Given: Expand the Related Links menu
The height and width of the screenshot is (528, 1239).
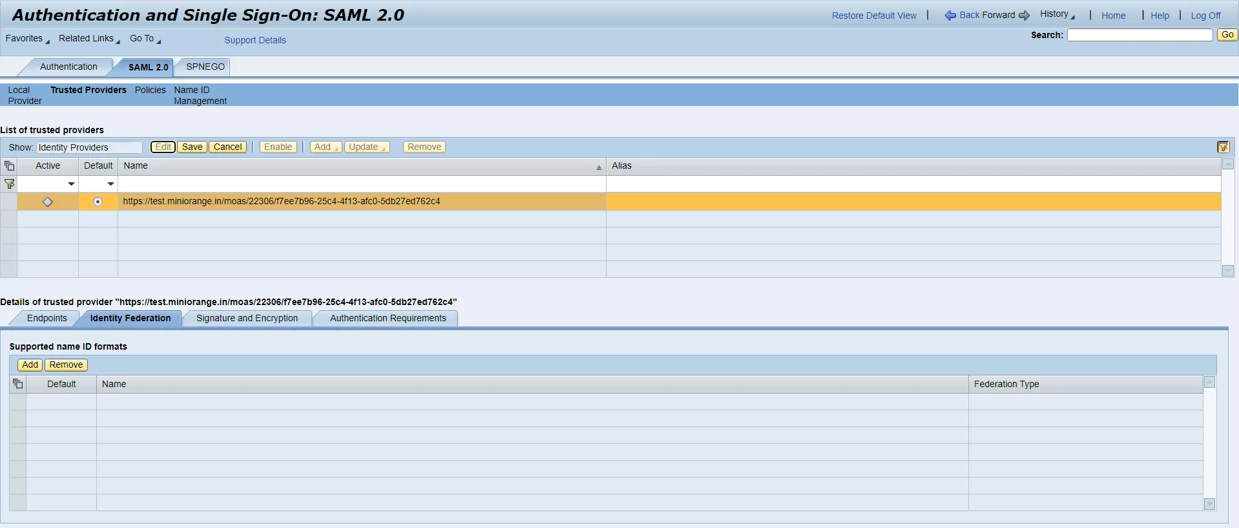Looking at the screenshot, I should click(89, 39).
